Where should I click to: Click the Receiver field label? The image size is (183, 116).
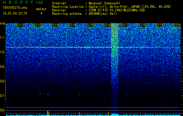click(x=59, y=10)
